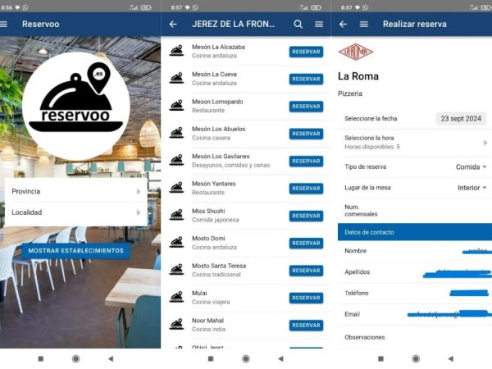The height and width of the screenshot is (369, 492).
Task: Tap back arrow in Realizar reserva screen
Action: coord(343,24)
